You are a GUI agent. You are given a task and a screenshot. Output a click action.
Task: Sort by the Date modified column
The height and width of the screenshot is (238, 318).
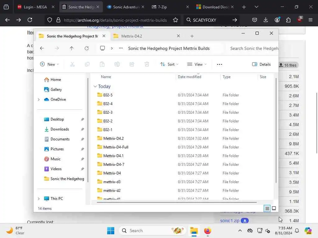tap(189, 77)
